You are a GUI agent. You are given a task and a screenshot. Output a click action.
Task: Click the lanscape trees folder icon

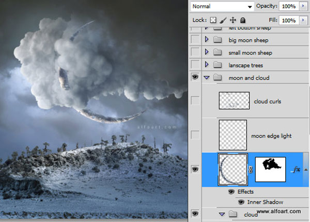[218, 65]
